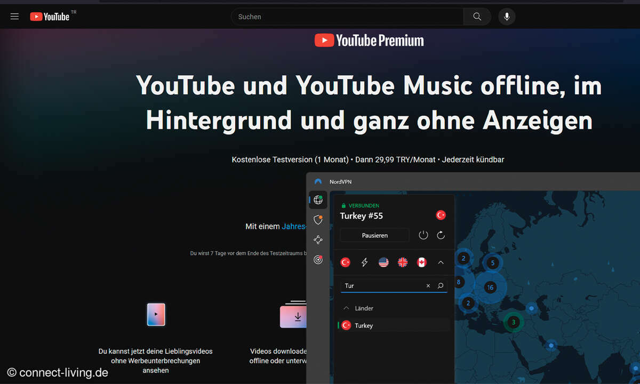Select United Kingdom flag in quick-connect row

[403, 262]
